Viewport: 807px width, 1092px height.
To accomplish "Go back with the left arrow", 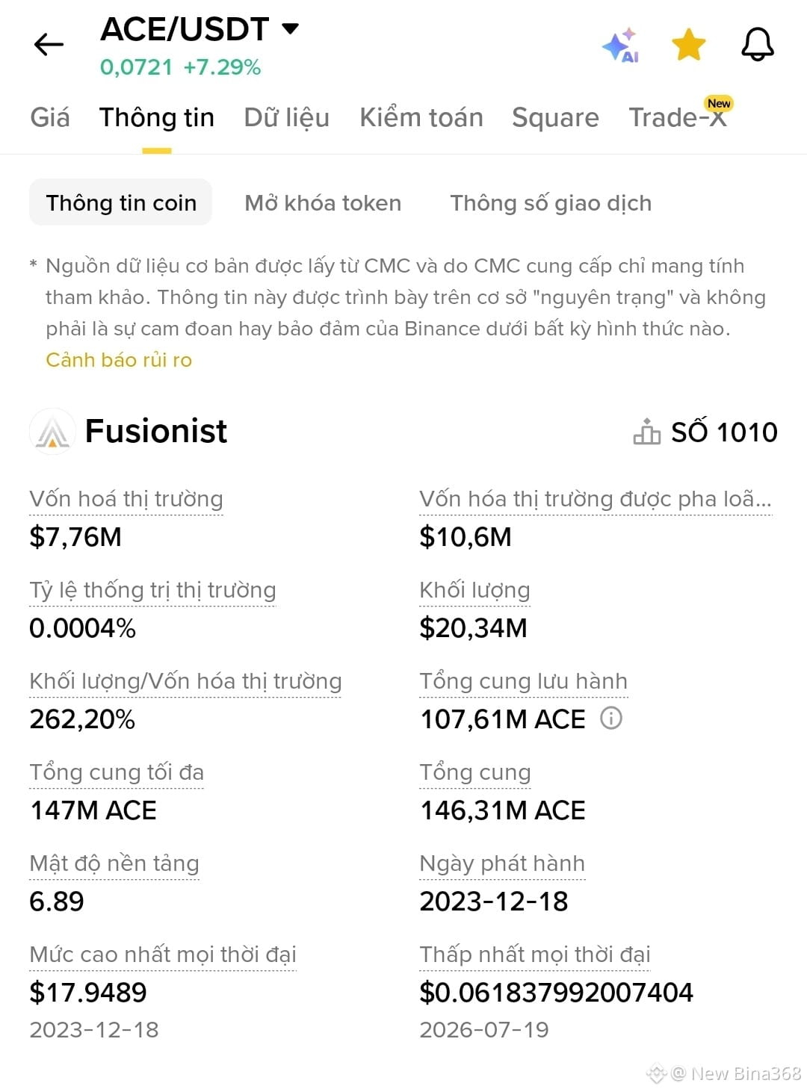I will click(x=49, y=45).
